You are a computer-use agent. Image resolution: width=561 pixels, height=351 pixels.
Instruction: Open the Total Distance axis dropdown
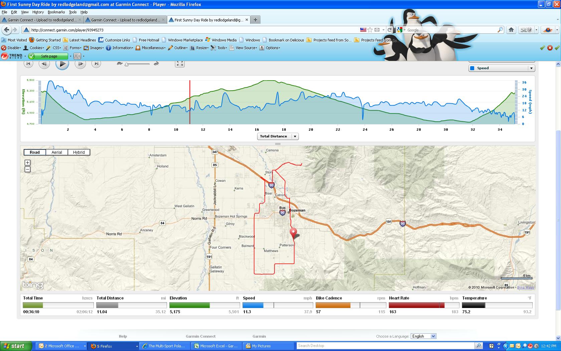coord(277,136)
